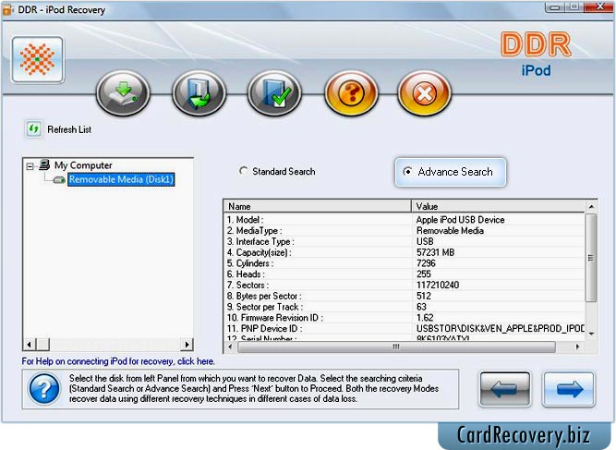The width and height of the screenshot is (616, 450).
Task: Click the book with green checkmark icon
Action: coord(274,93)
